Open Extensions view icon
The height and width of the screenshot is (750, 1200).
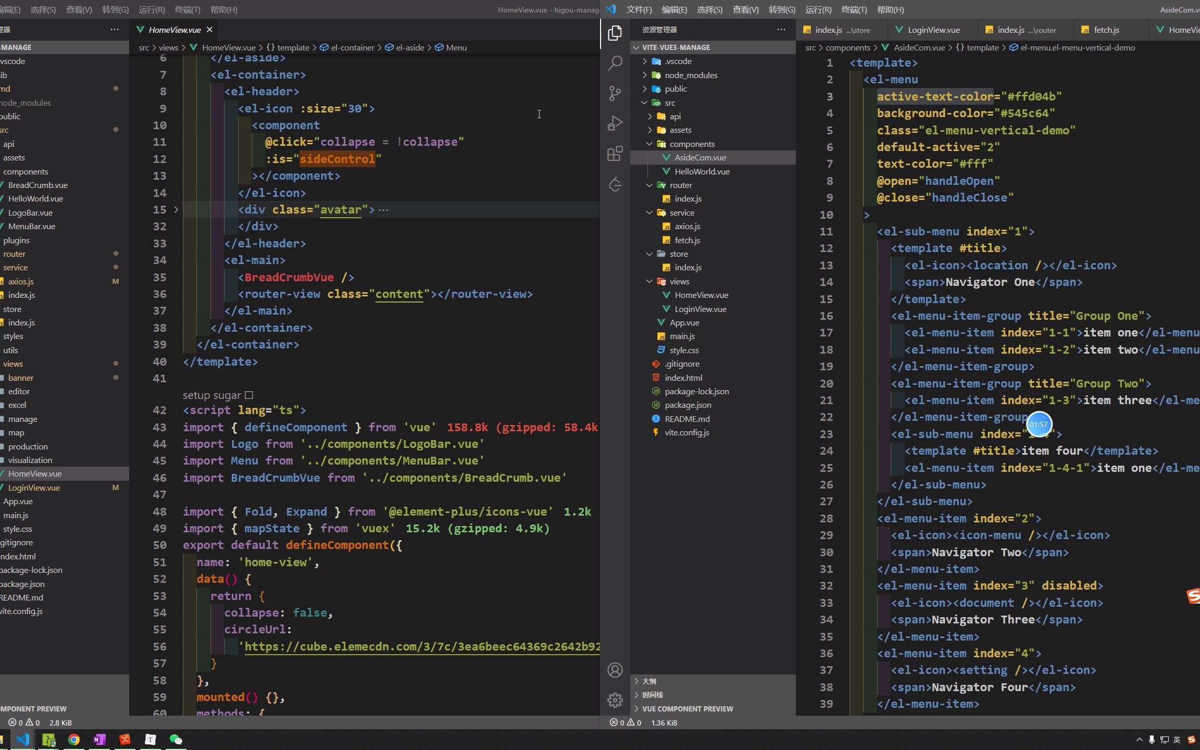(x=615, y=154)
